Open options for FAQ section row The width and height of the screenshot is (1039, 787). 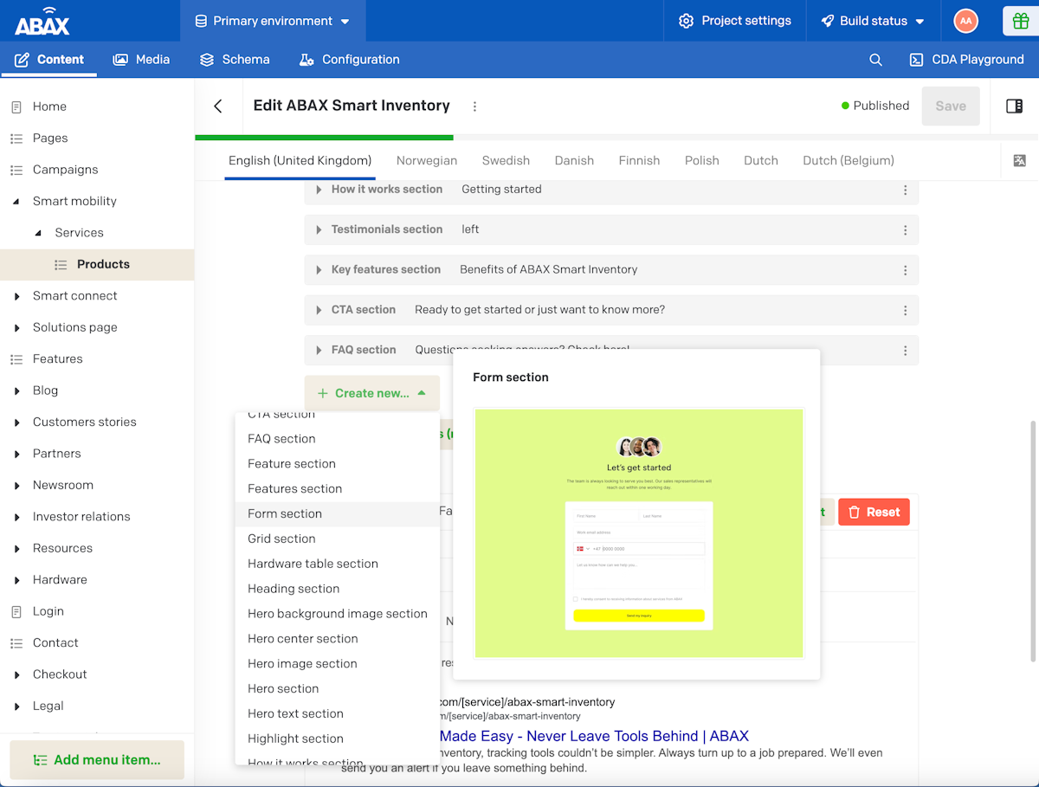coord(905,351)
